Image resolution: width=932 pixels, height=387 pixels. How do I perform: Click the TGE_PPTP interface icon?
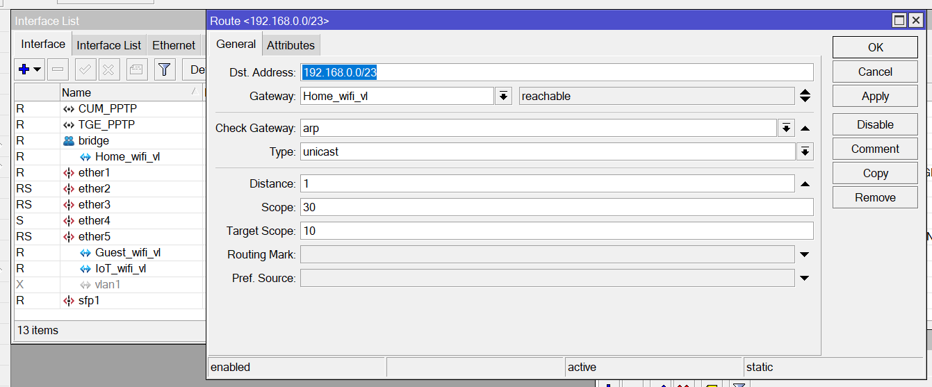pos(68,124)
